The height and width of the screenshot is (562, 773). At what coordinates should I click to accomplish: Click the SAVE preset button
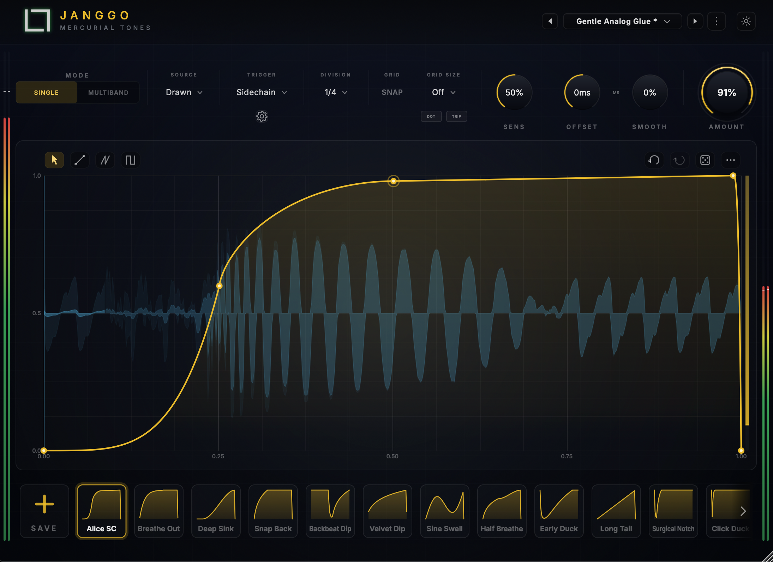(x=44, y=511)
